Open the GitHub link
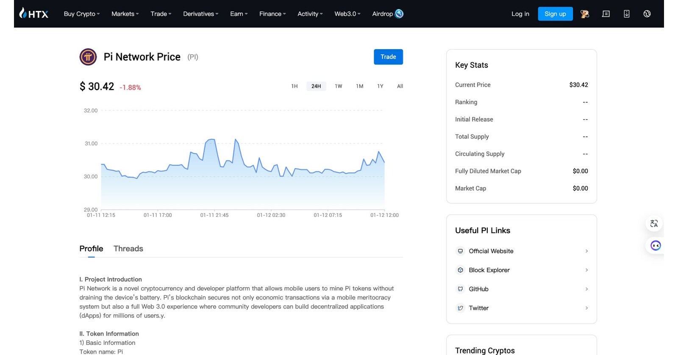Screen dimensions: 678x355 [479, 289]
